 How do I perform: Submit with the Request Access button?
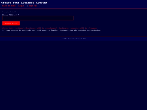point(11,23)
